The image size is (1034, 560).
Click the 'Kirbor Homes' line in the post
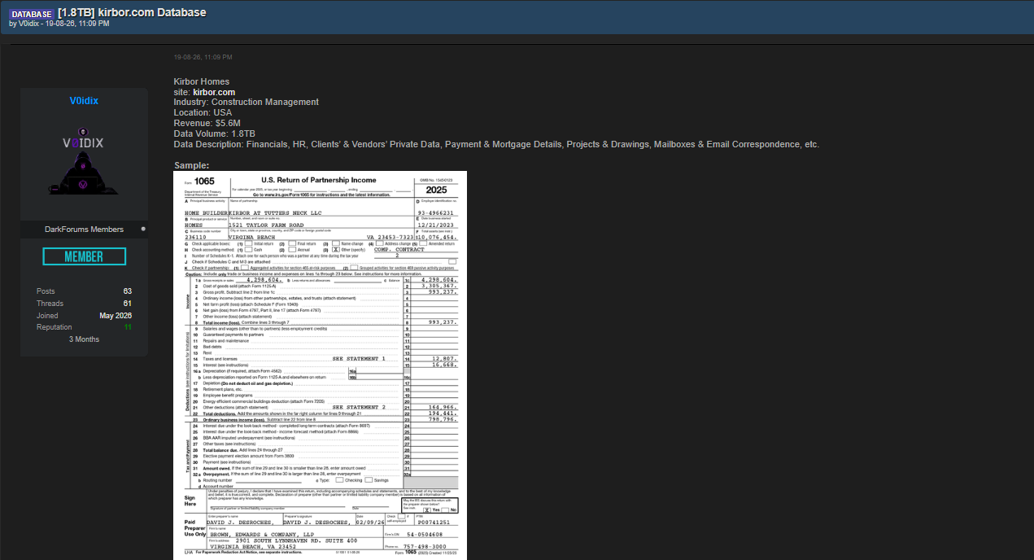point(202,81)
